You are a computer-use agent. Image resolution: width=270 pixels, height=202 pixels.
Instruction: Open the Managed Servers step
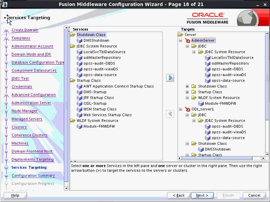click(x=27, y=119)
